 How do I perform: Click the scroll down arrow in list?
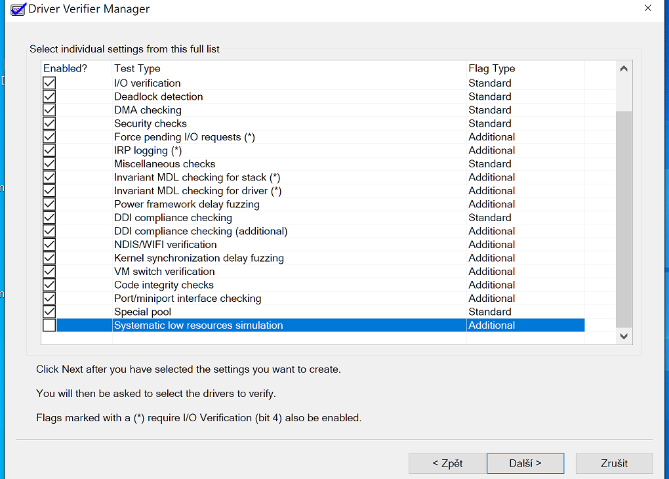pyautogui.click(x=624, y=336)
